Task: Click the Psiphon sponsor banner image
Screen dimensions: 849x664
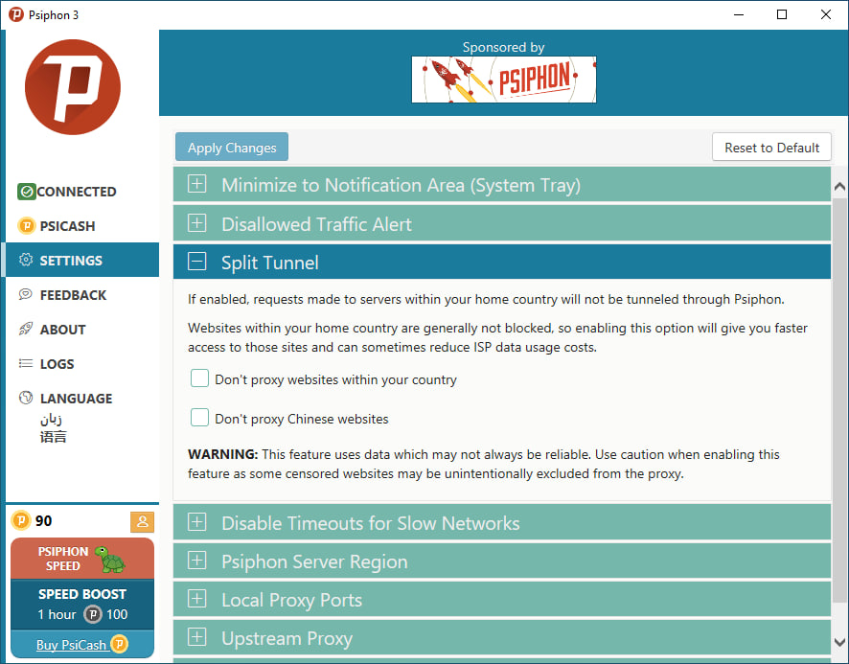Action: coord(503,80)
